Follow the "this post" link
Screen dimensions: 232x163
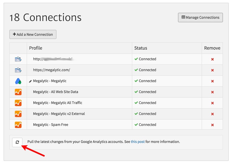(138, 142)
